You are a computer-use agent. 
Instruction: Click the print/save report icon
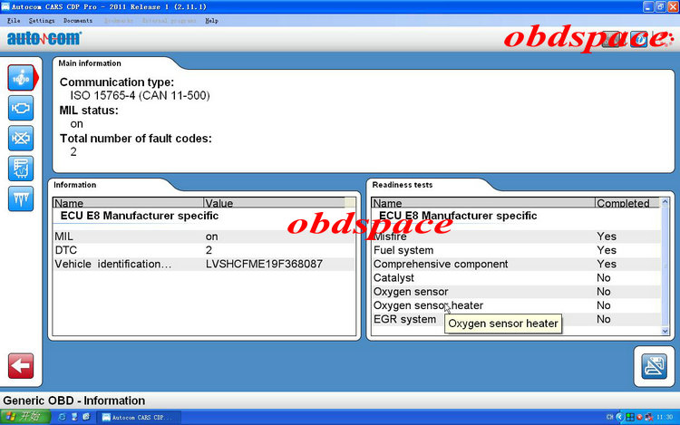pos(654,366)
